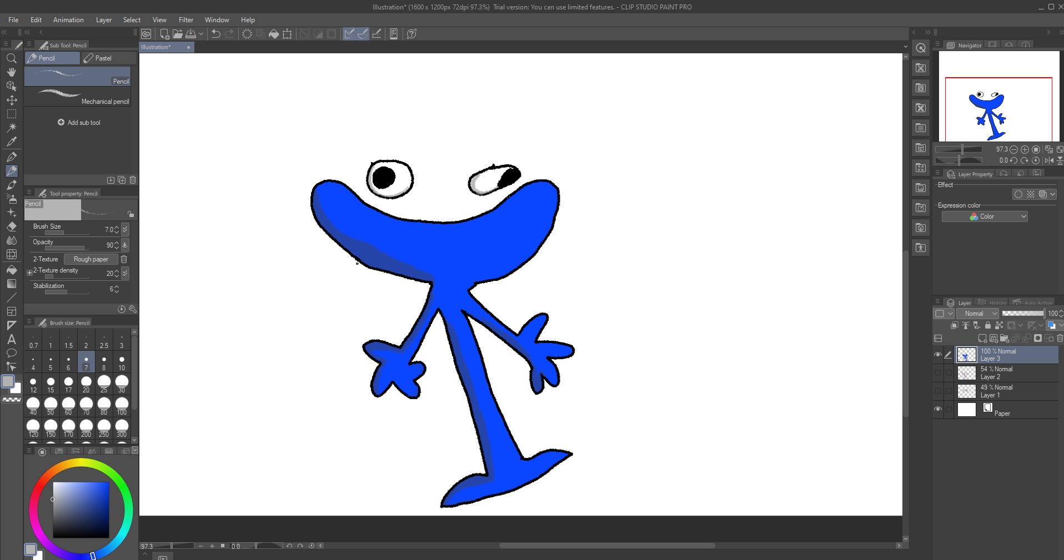Click Layer 2 thumbnail

967,373
